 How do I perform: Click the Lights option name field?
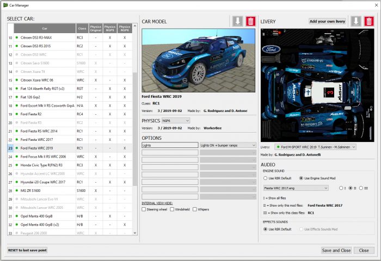[170, 145]
